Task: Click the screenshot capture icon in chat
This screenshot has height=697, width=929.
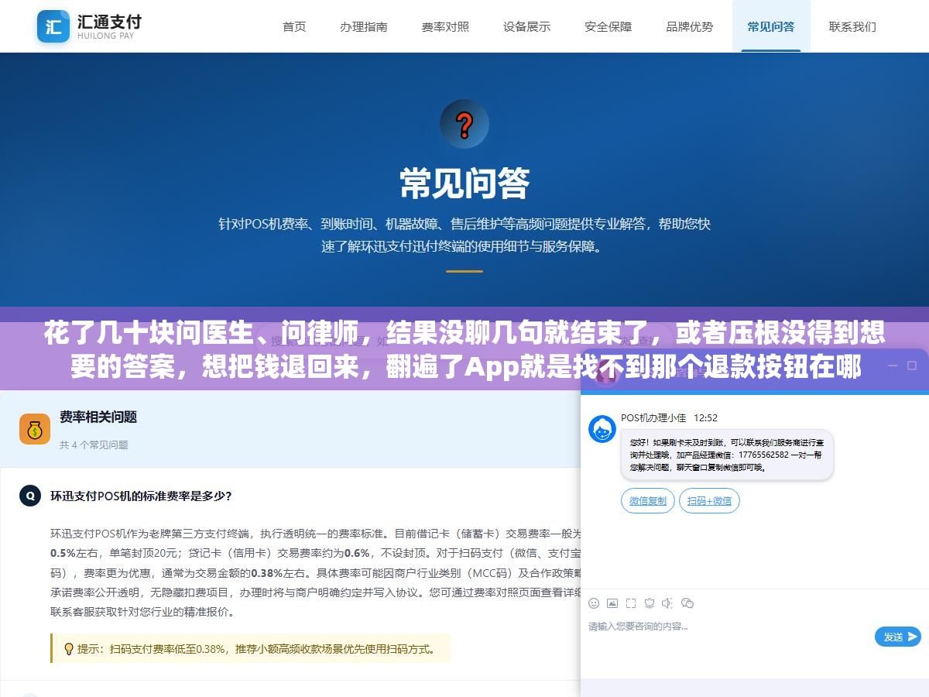Action: coord(631,603)
